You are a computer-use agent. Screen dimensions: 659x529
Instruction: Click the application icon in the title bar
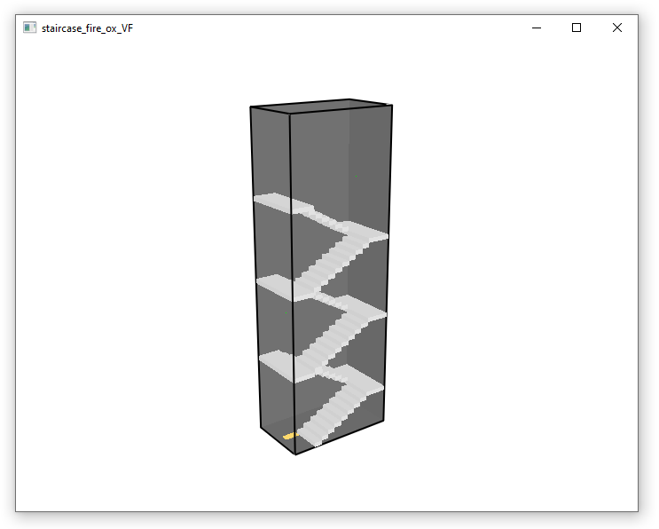click(x=29, y=28)
